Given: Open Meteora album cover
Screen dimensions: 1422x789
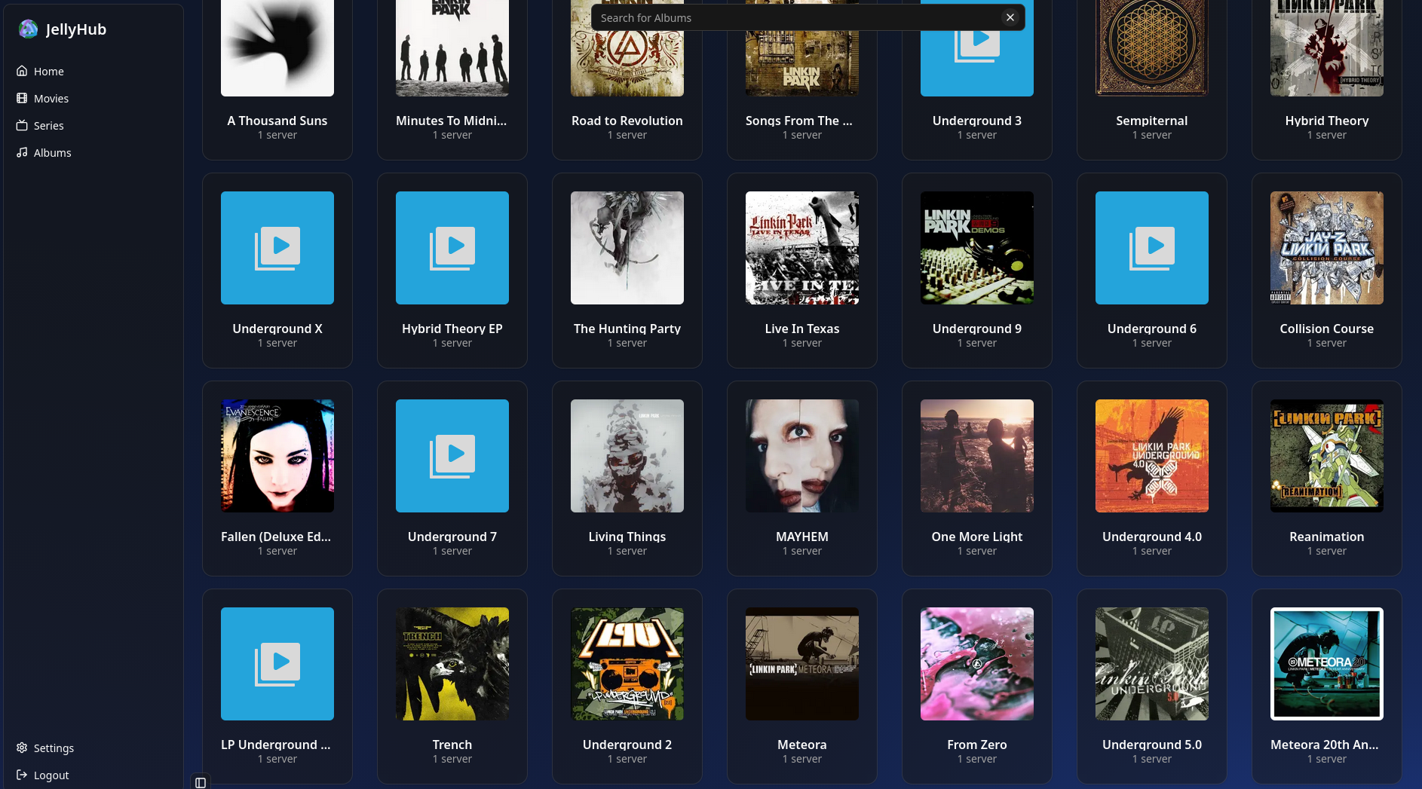Looking at the screenshot, I should click(802, 664).
